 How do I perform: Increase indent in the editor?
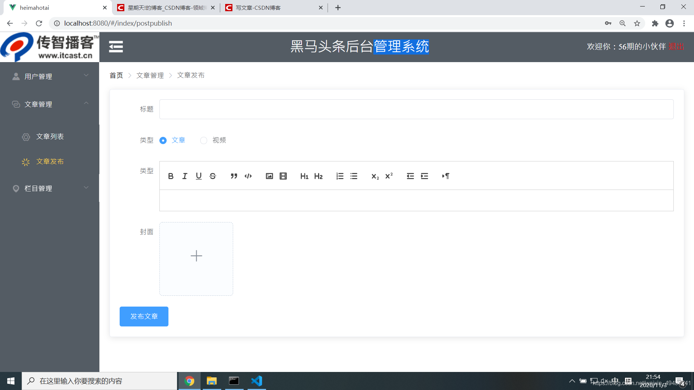coord(424,176)
